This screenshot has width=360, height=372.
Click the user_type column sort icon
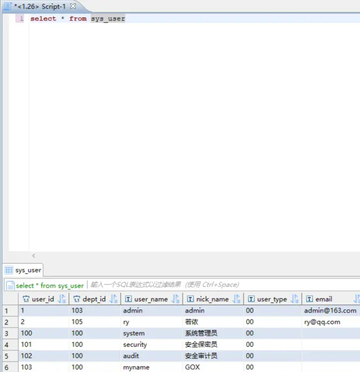pos(294,299)
